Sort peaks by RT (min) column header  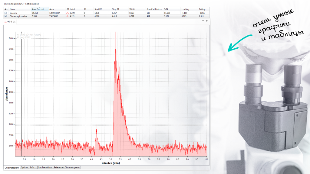tap(71, 9)
